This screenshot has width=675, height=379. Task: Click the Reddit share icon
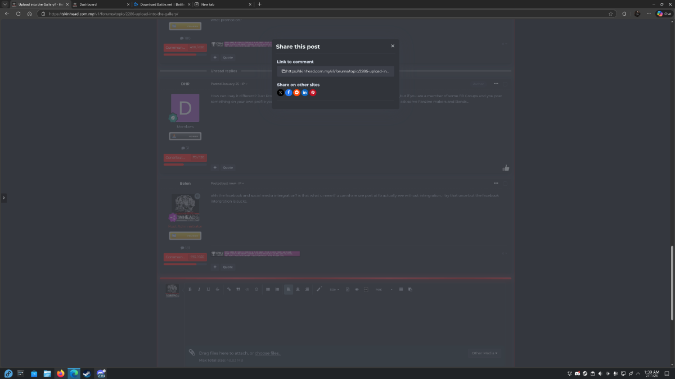[x=296, y=93]
